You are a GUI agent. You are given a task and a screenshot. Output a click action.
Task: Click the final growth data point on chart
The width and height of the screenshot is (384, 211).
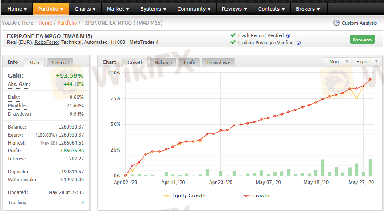click(x=370, y=79)
